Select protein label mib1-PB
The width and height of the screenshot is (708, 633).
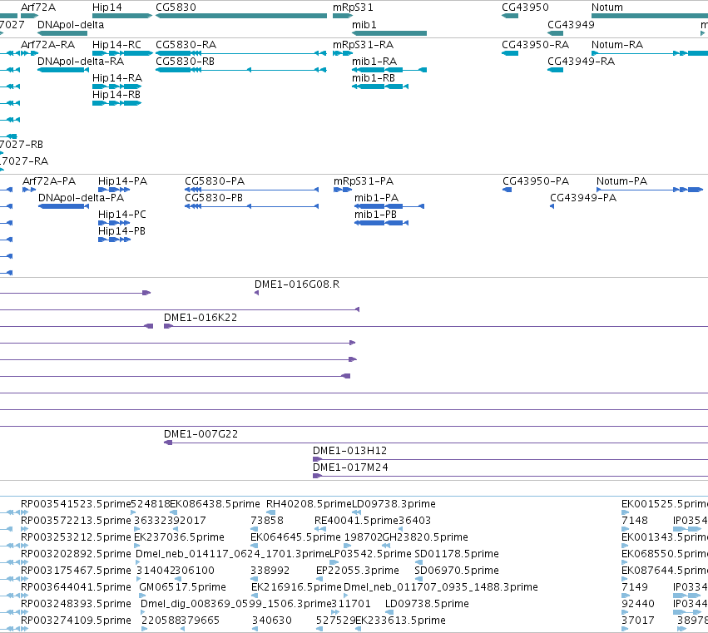point(375,214)
